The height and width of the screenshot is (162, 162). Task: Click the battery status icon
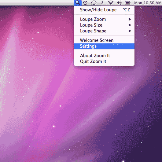click(x=128, y=3)
